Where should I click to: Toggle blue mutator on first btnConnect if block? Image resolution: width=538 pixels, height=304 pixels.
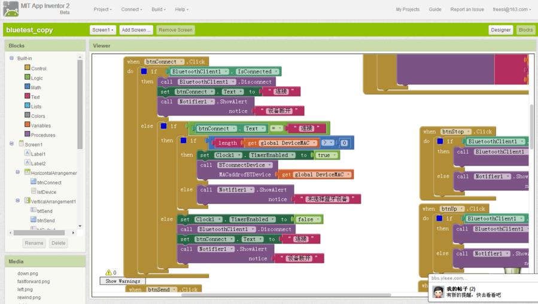coord(144,71)
